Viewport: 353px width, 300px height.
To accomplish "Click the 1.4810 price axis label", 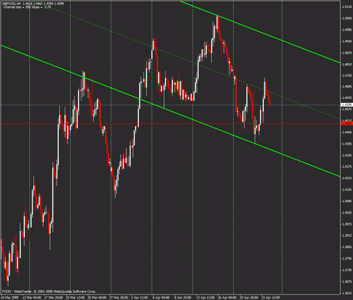I will click(347, 64).
